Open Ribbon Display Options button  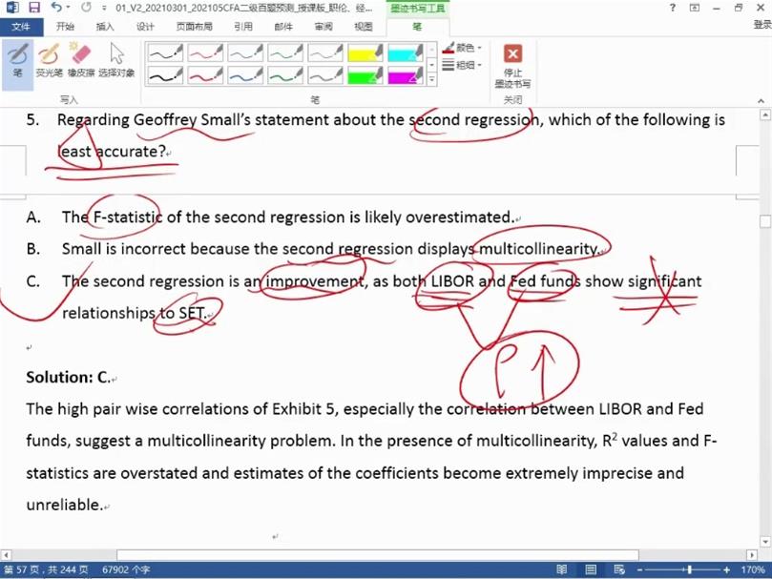[695, 8]
